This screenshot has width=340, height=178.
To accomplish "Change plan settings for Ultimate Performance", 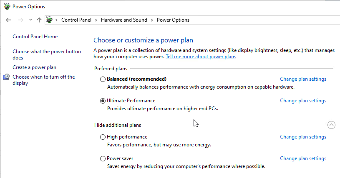I will click(x=303, y=101).
